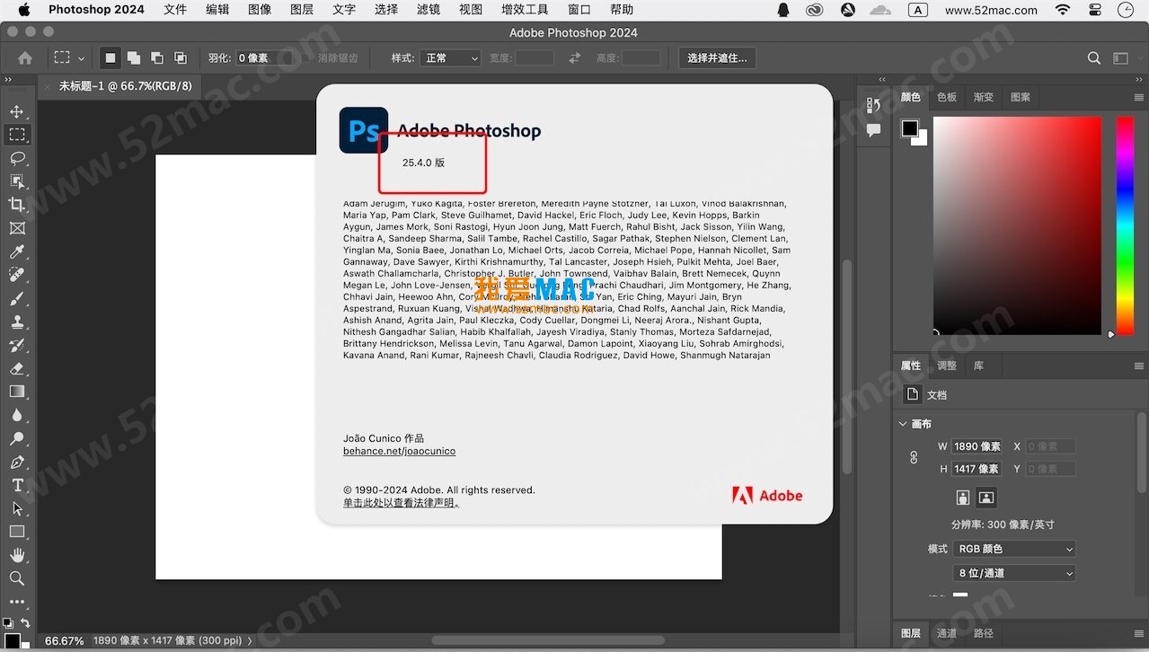Select the Zoom tool
The width and height of the screenshot is (1149, 652).
(x=18, y=578)
